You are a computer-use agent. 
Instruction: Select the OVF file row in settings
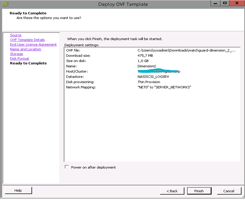click(150, 50)
